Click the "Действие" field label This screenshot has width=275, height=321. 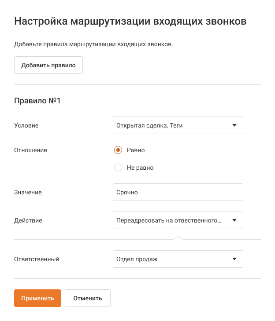point(28,220)
